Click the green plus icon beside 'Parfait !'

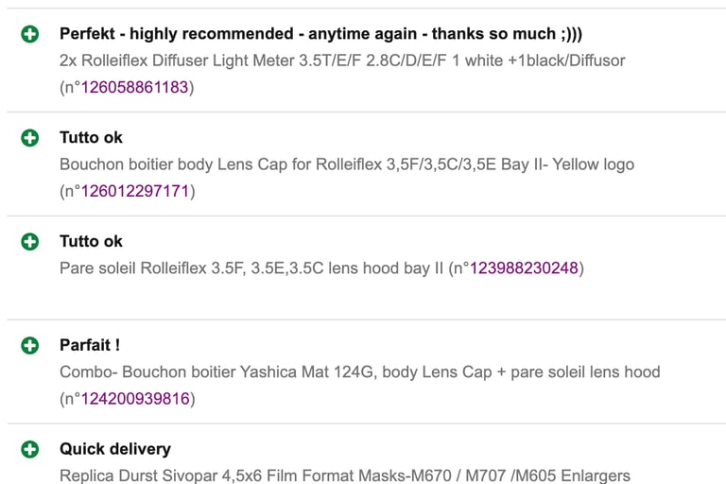click(x=30, y=346)
